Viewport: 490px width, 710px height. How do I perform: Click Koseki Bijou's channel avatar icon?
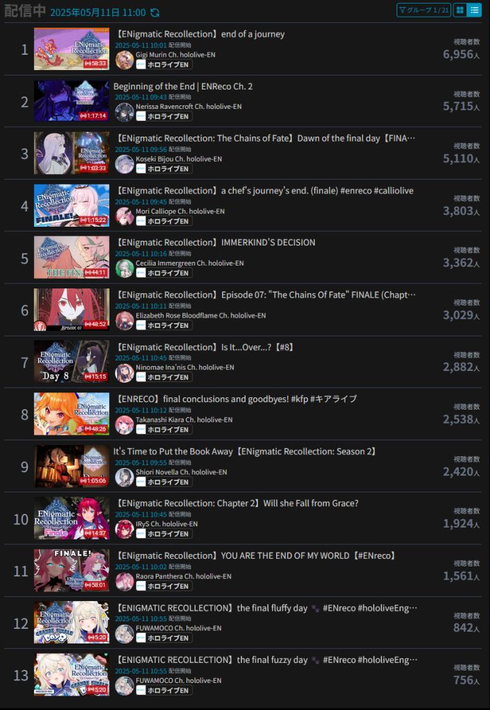pos(125,164)
